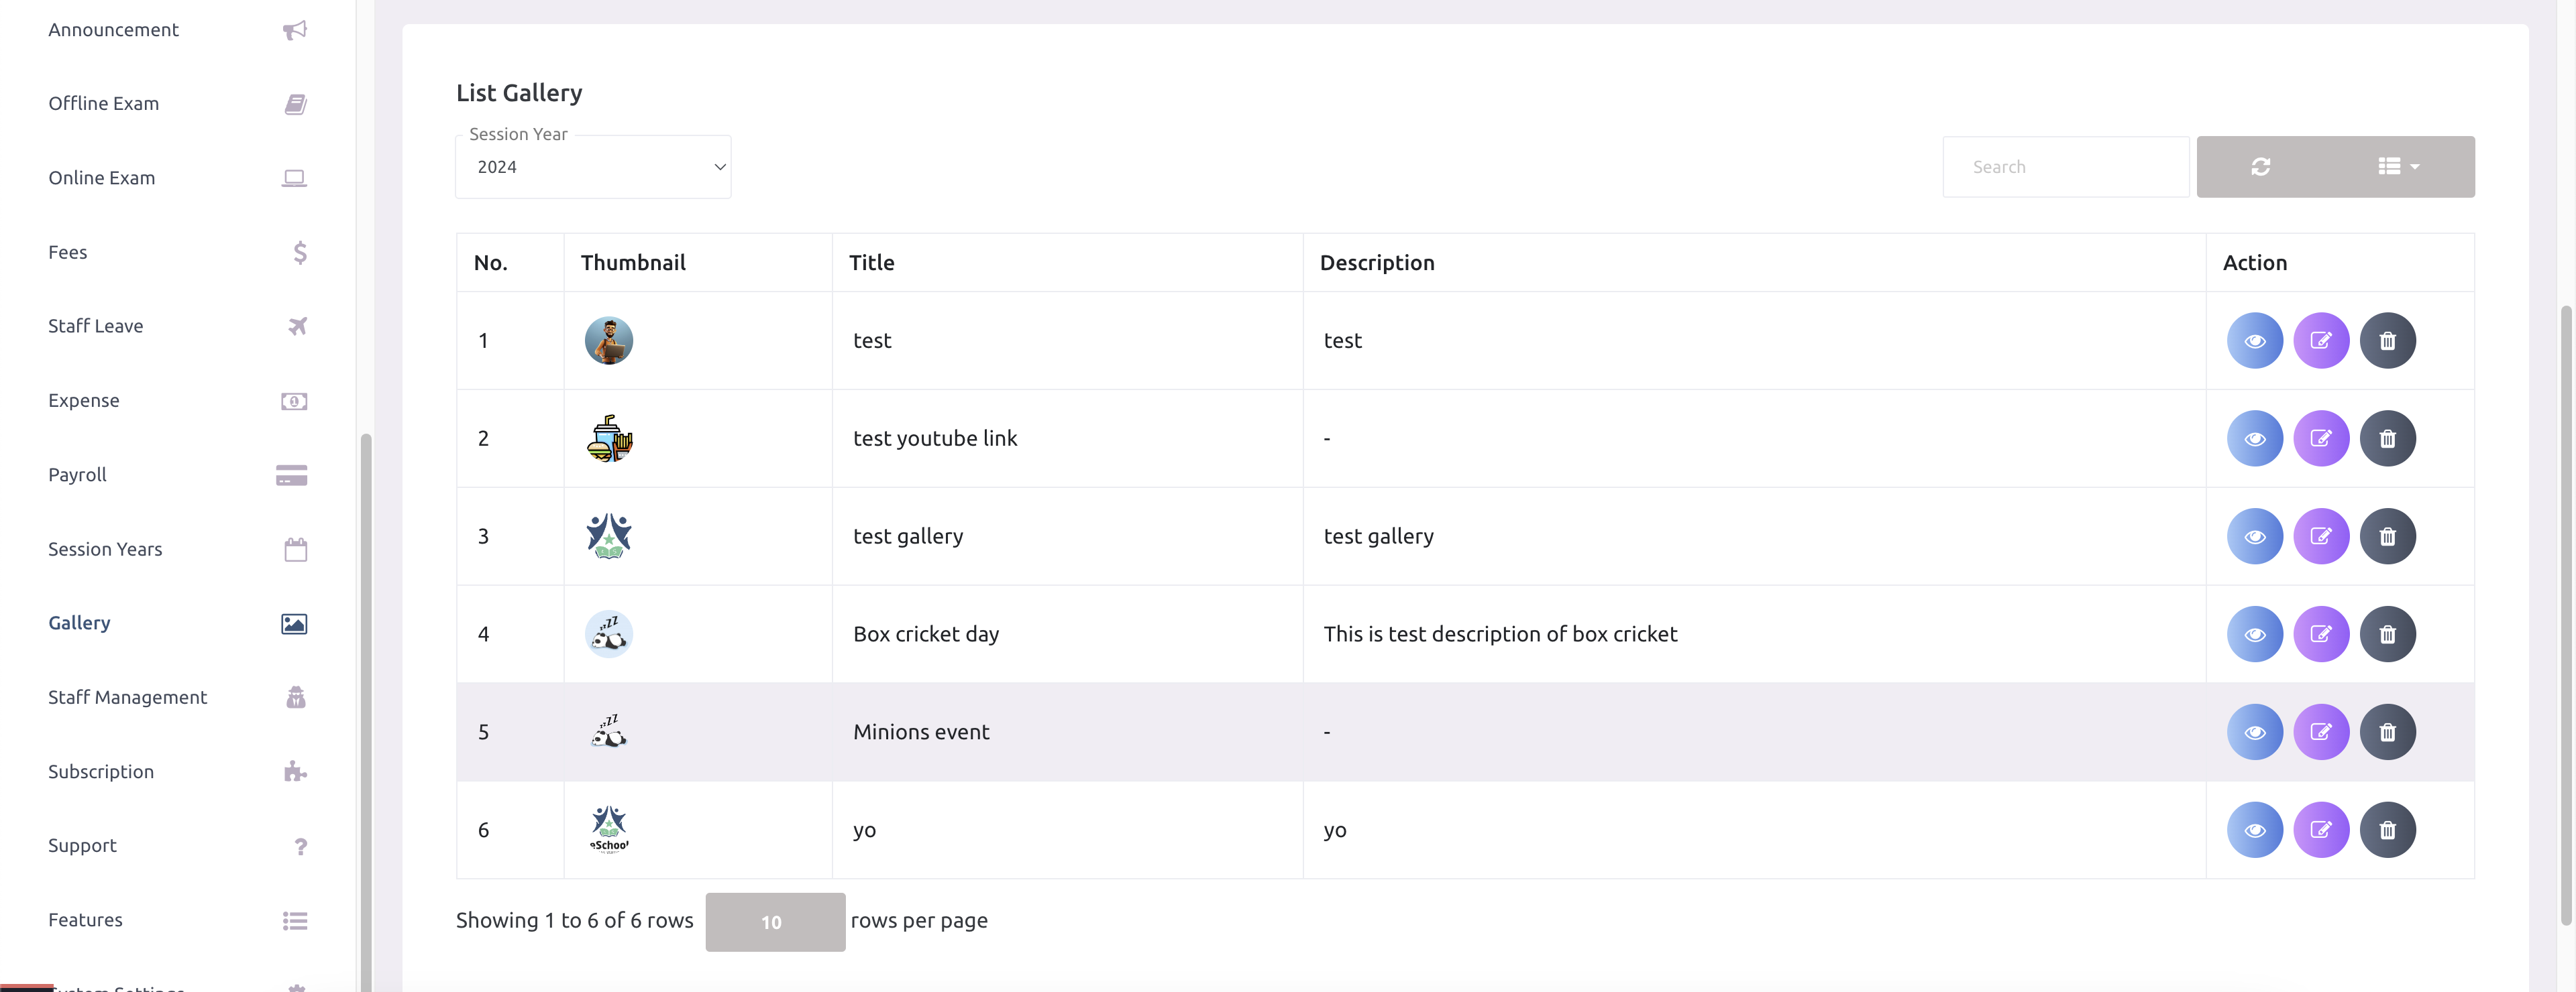
Task: View the Box cricket day gallery
Action: pos(2254,634)
